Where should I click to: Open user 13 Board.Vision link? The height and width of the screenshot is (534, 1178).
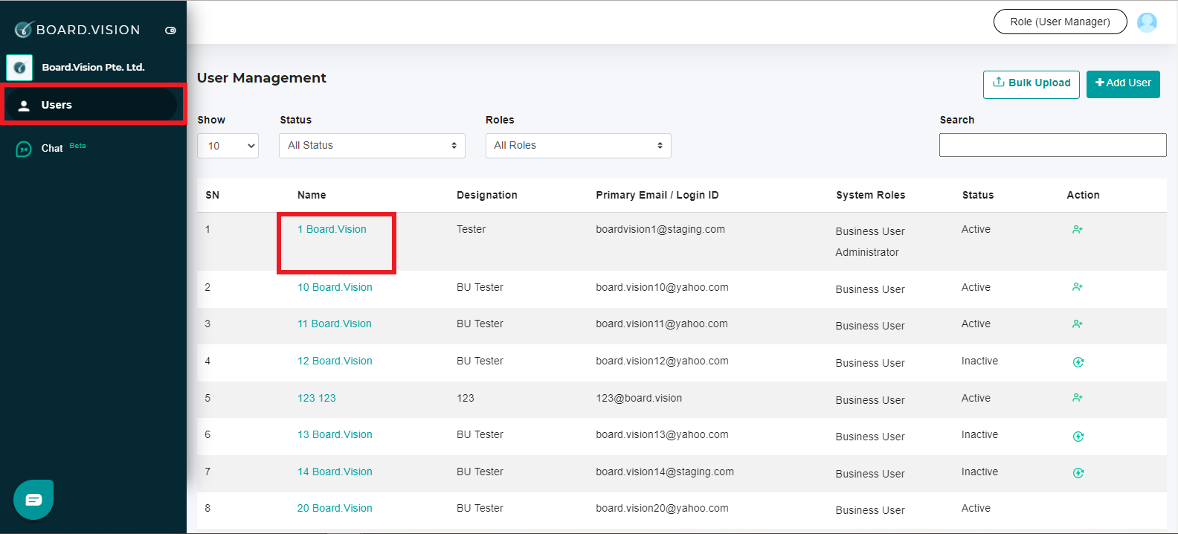335,434
